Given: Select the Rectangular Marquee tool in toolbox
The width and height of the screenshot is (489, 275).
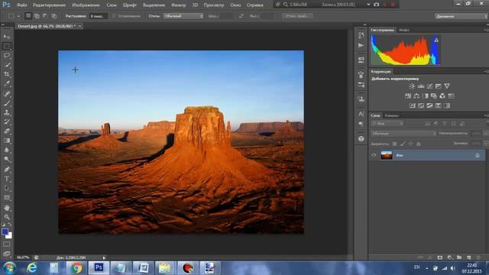Looking at the screenshot, I should [7, 47].
